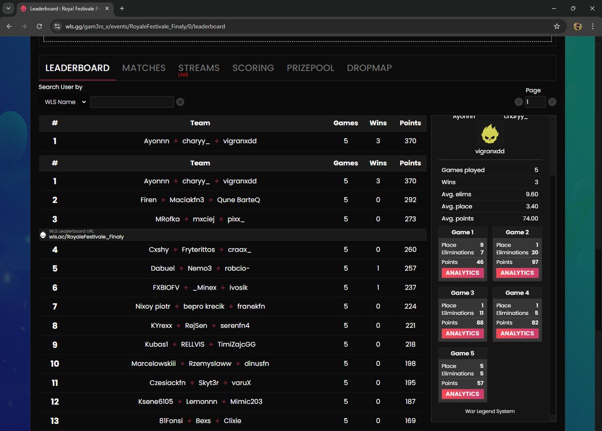602x431 pixels.
Task: Click player name Maciakfn3
Action: point(187,200)
